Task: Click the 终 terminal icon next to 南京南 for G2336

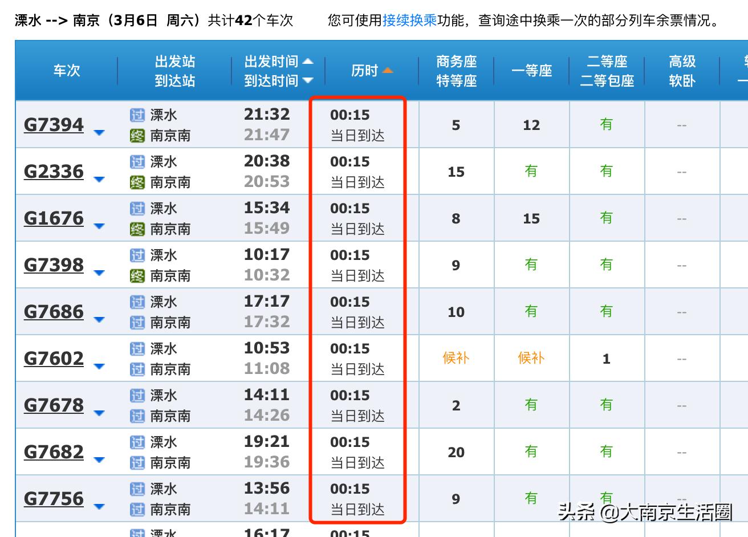Action: click(x=137, y=182)
